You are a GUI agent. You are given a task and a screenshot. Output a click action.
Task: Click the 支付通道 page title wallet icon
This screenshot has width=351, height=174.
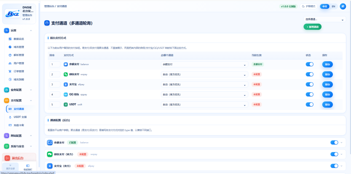click(x=47, y=23)
